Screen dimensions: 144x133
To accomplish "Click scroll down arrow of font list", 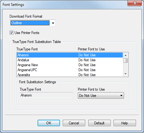I will coord(126,74).
